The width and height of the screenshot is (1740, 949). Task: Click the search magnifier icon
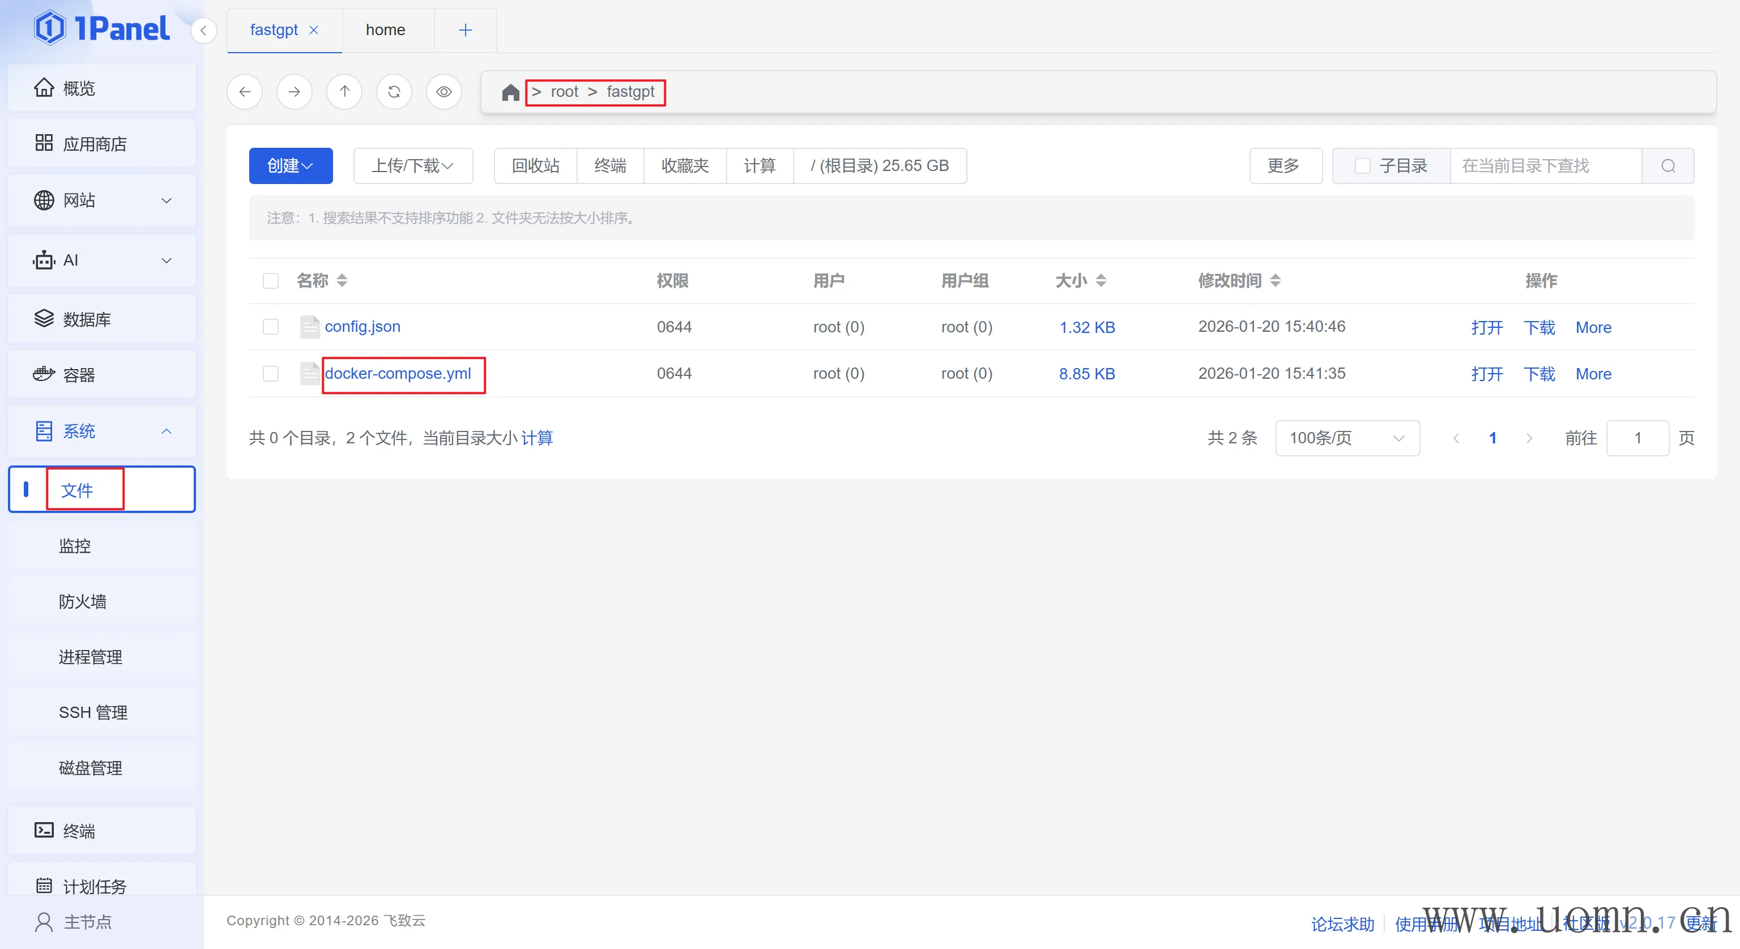pyautogui.click(x=1667, y=165)
